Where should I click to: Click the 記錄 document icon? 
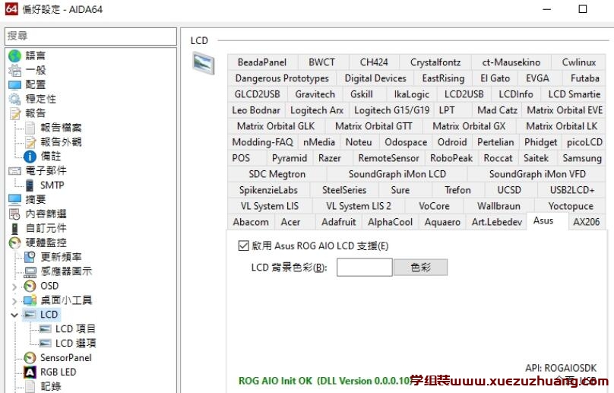tap(30, 386)
